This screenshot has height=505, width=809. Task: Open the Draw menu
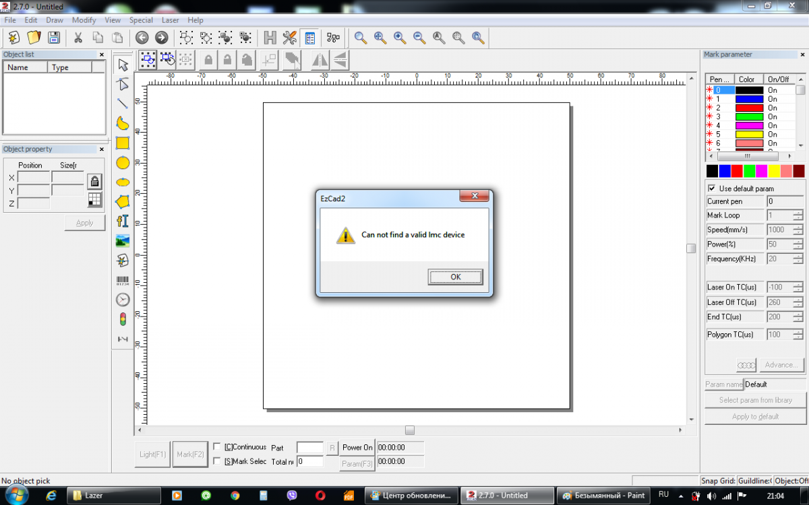coord(55,20)
